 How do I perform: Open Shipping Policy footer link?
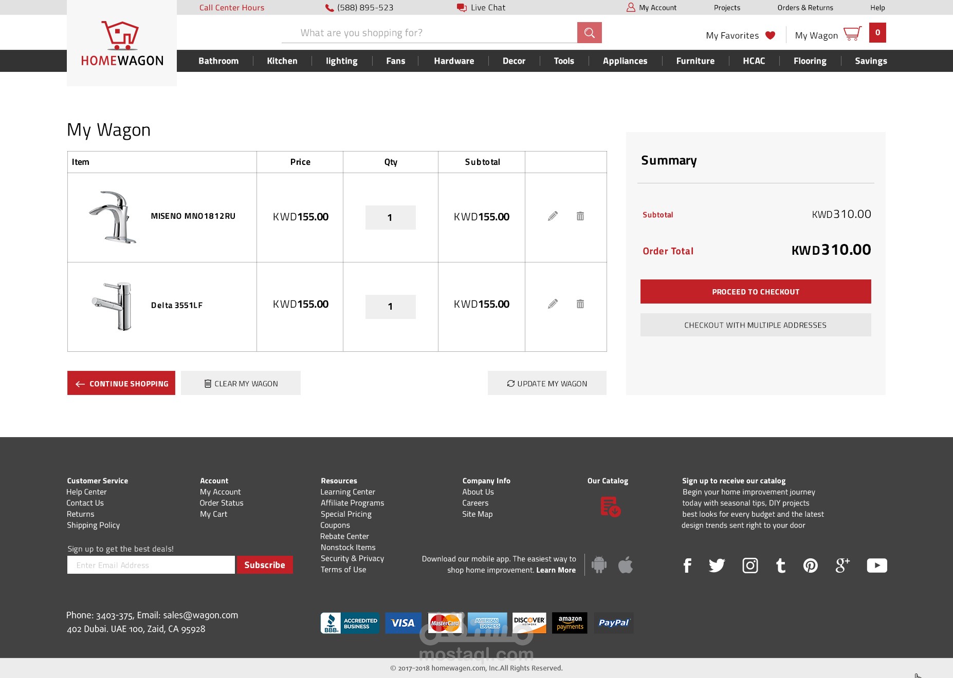point(93,525)
